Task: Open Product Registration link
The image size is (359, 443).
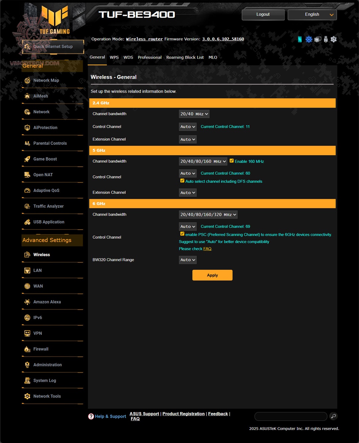Action: [x=183, y=414]
